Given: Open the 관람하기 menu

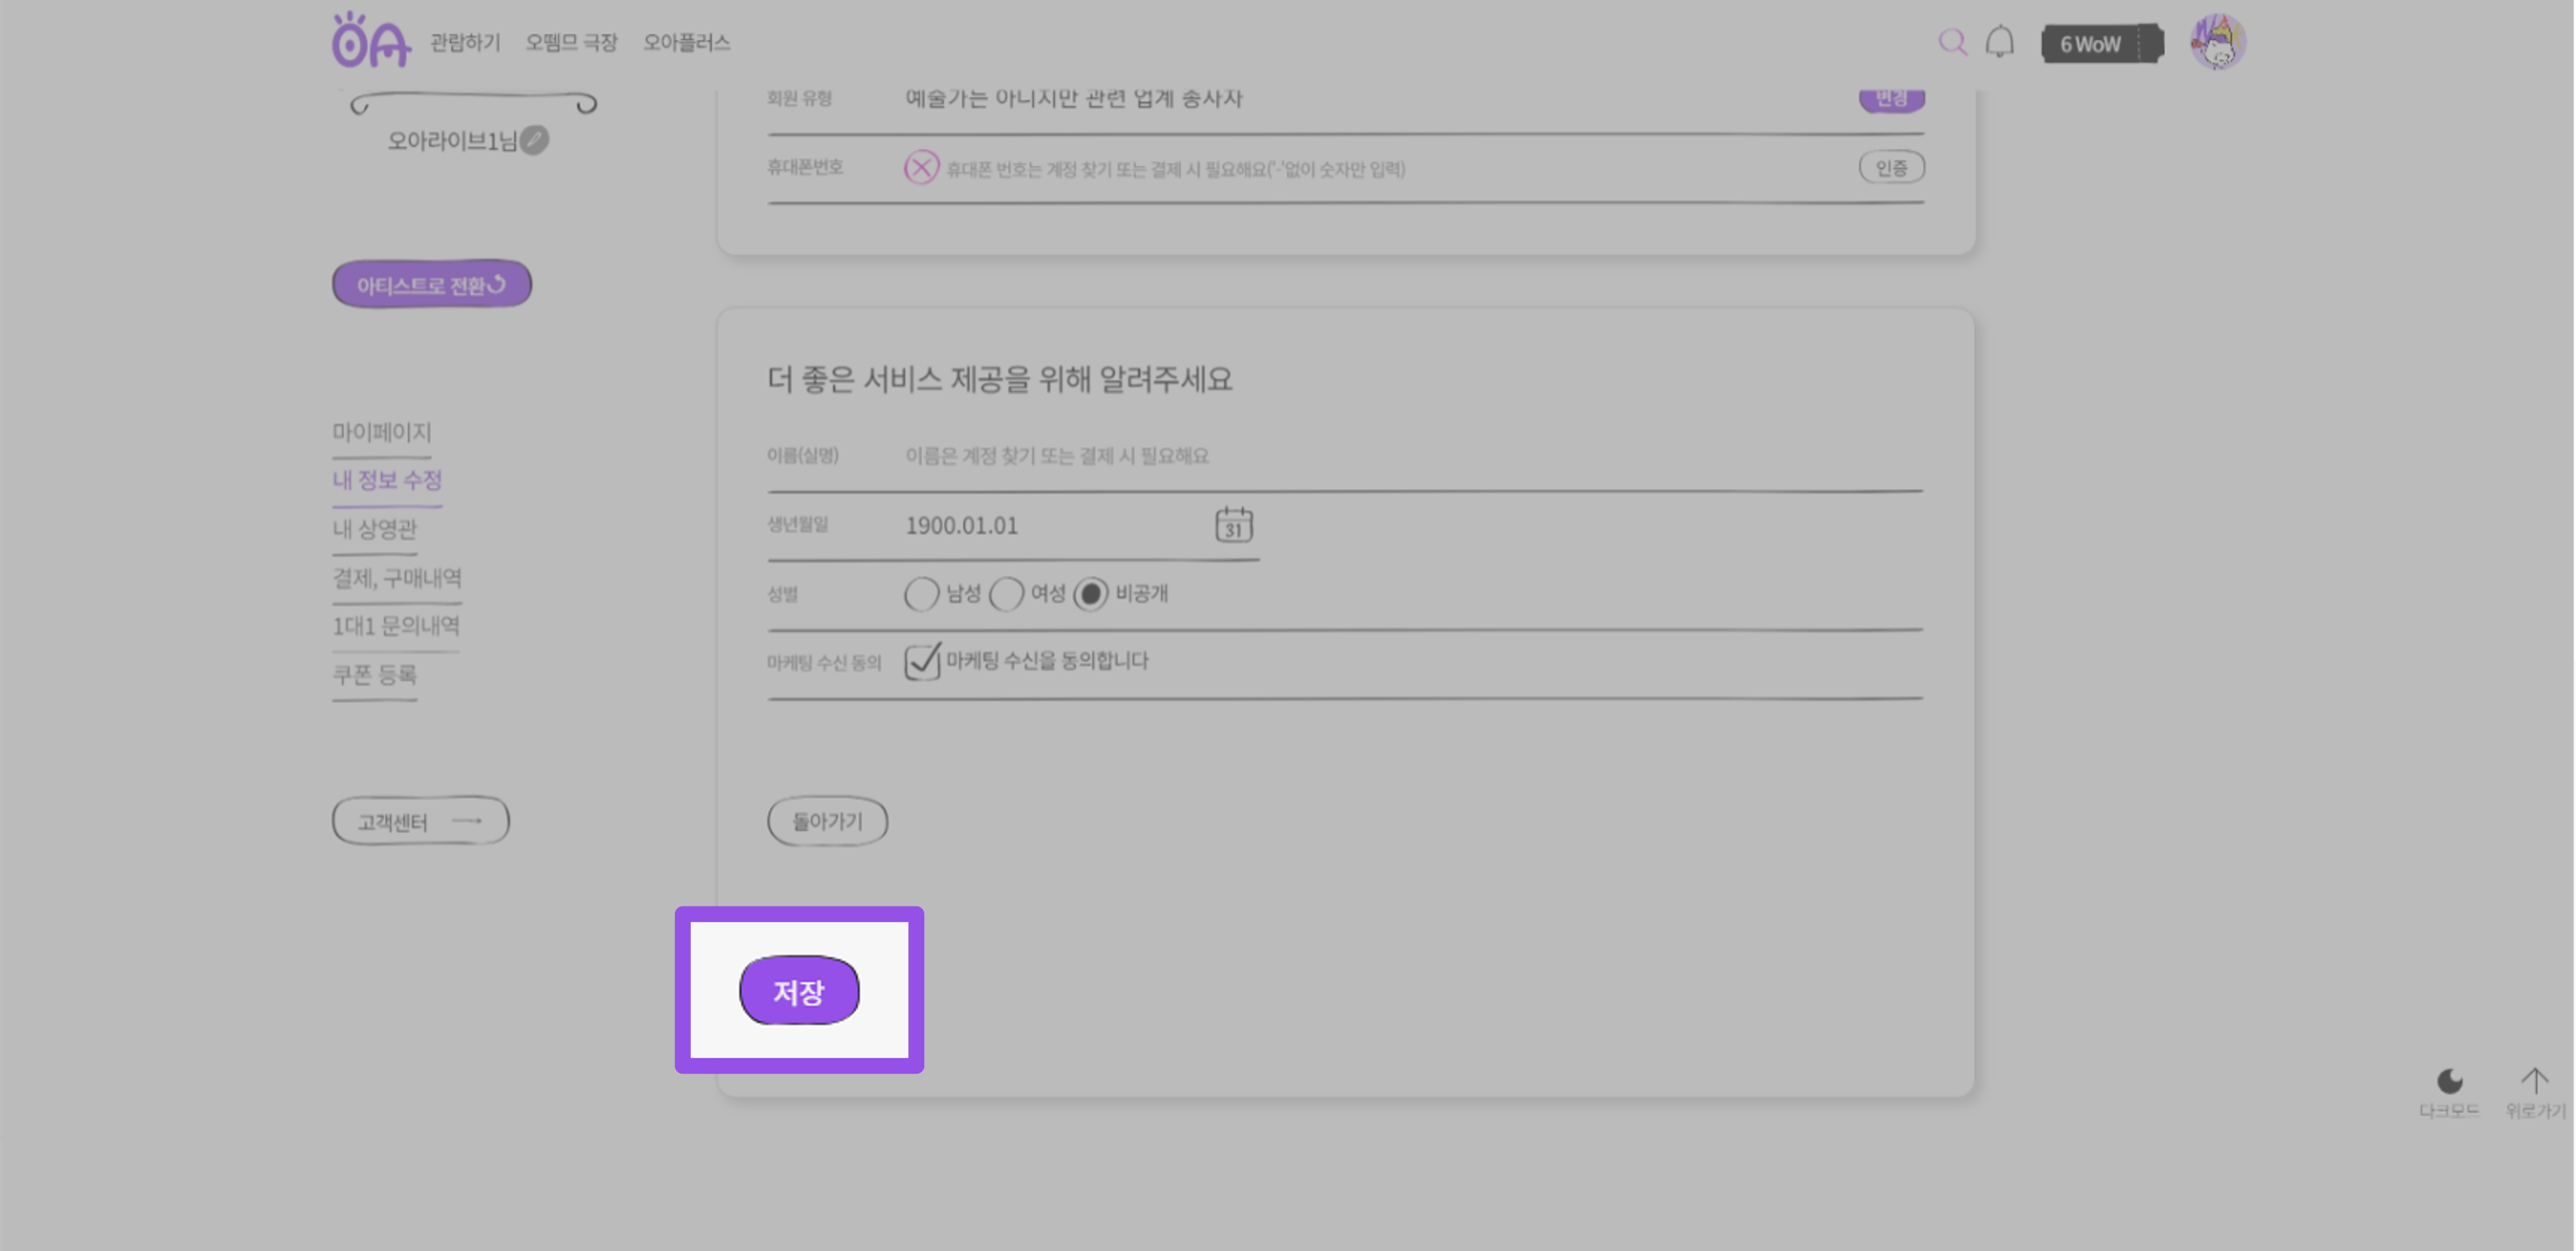Looking at the screenshot, I should (465, 42).
